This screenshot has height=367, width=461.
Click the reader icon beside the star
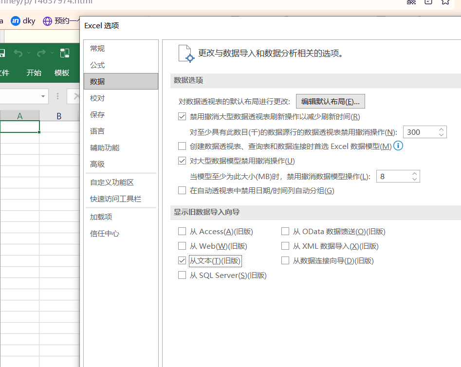click(x=428, y=2)
